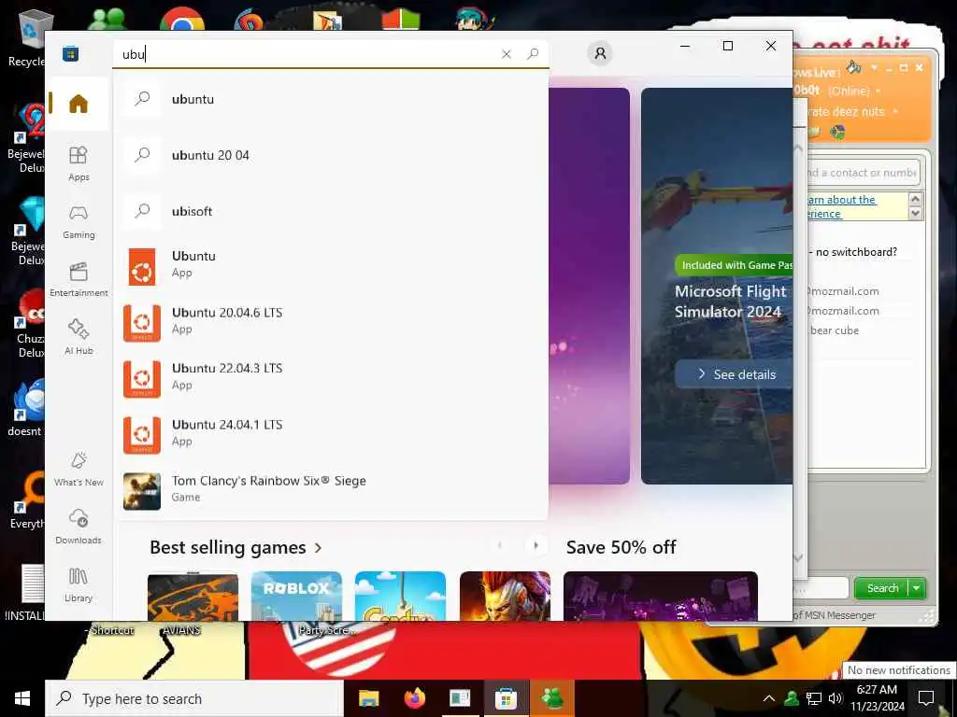Click Search button in Messenger window
This screenshot has width=957, height=717.
pyautogui.click(x=882, y=588)
